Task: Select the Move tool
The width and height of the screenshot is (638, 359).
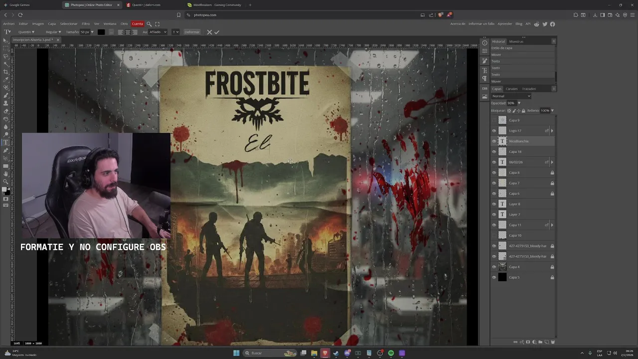Action: 6,40
